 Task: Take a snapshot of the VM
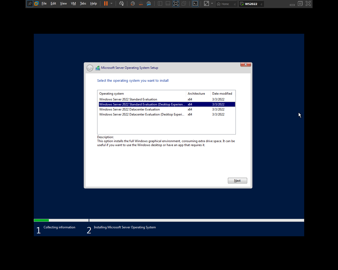coord(133,4)
